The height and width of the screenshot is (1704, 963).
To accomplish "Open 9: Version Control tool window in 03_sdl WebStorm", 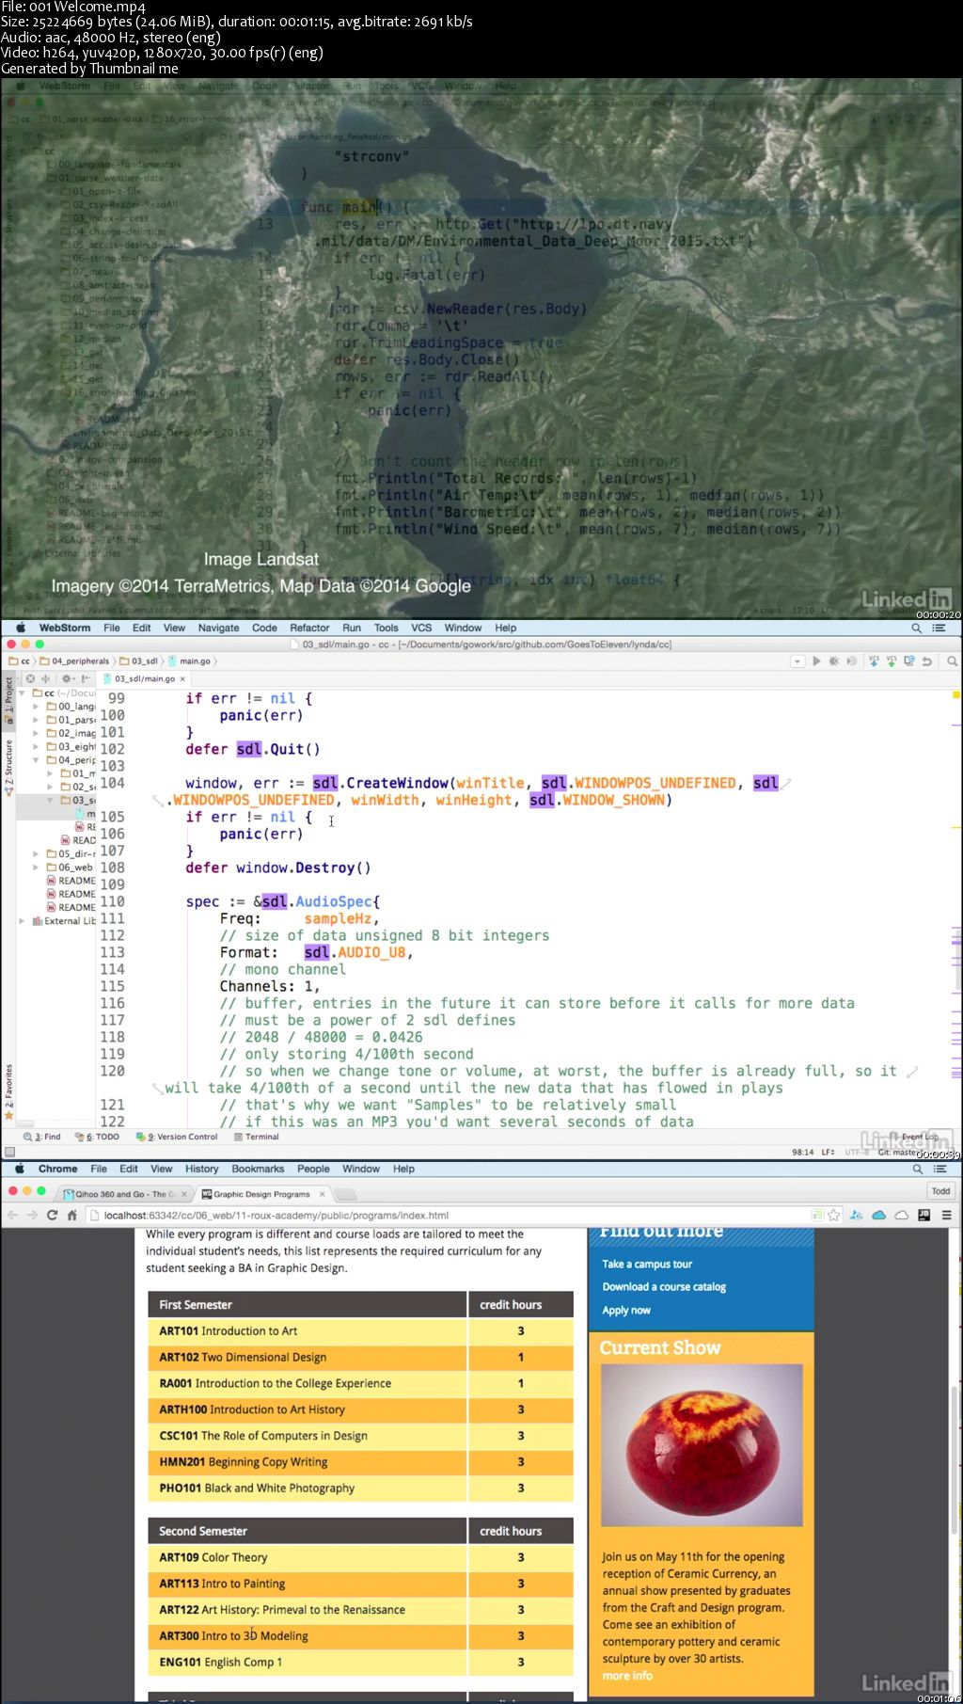I will click(x=177, y=1137).
